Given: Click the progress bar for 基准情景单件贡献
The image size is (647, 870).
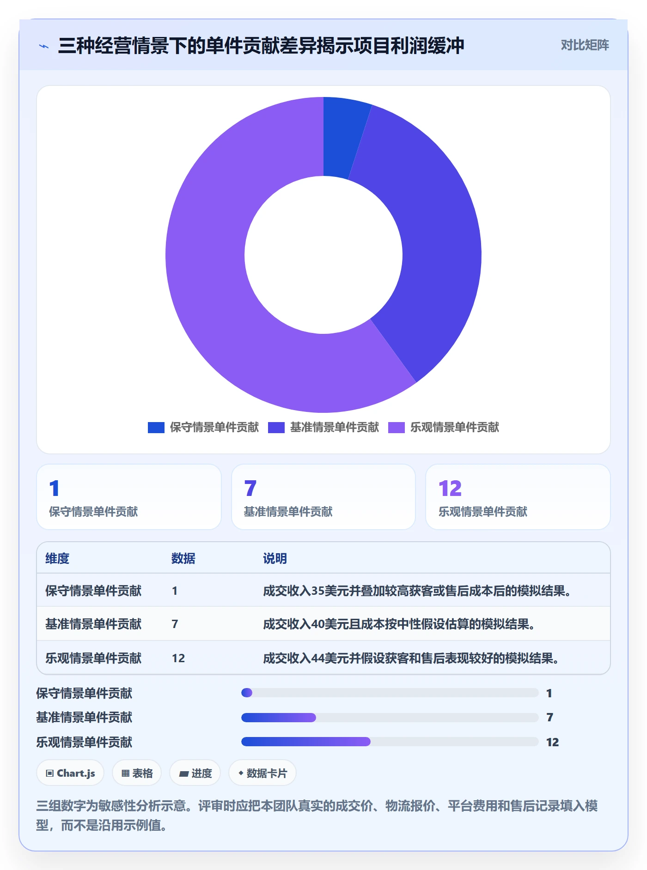Looking at the screenshot, I should (390, 718).
